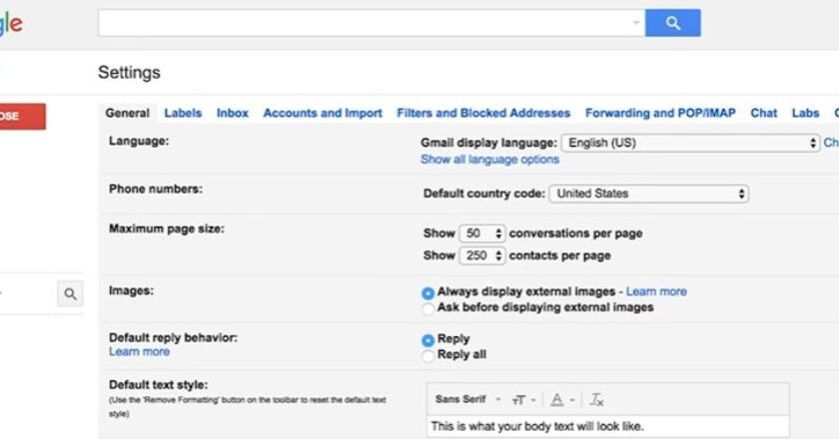Open the Chat settings tab
The width and height of the screenshot is (839, 439).
tap(763, 113)
